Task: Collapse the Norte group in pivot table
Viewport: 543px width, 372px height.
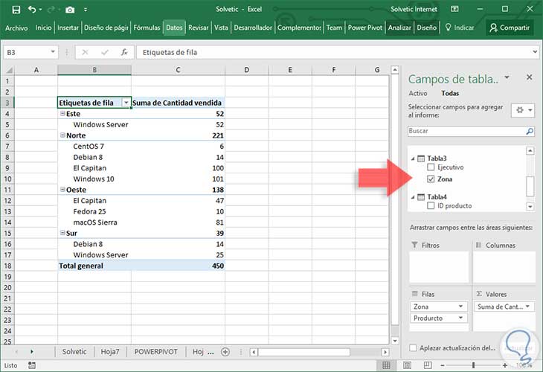Action: (62, 136)
